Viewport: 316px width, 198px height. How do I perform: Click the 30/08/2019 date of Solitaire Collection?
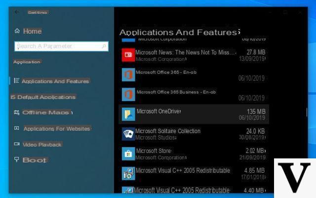pyautogui.click(x=252, y=138)
